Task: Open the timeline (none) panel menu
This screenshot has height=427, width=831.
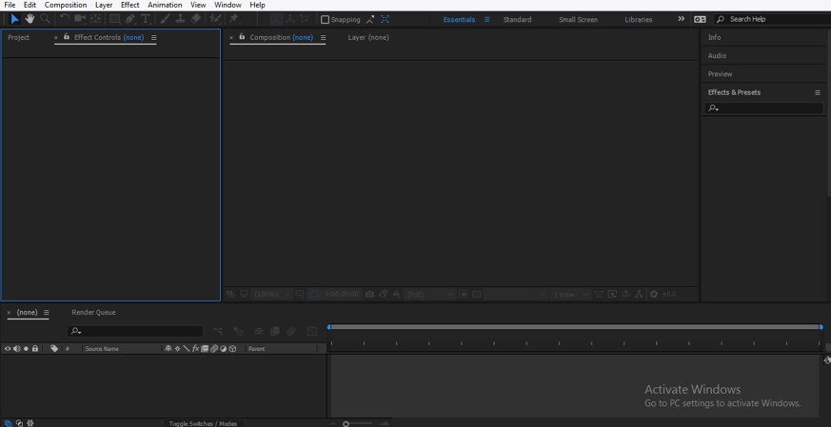Action: [x=46, y=313]
